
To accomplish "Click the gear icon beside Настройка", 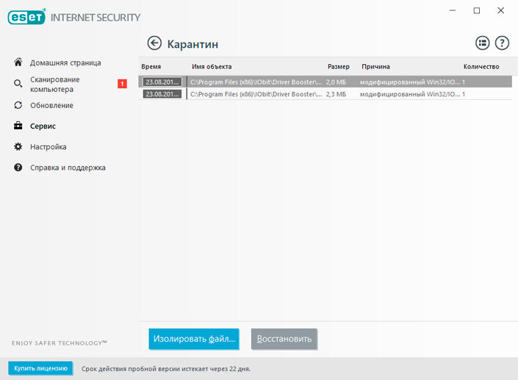I will coord(18,147).
